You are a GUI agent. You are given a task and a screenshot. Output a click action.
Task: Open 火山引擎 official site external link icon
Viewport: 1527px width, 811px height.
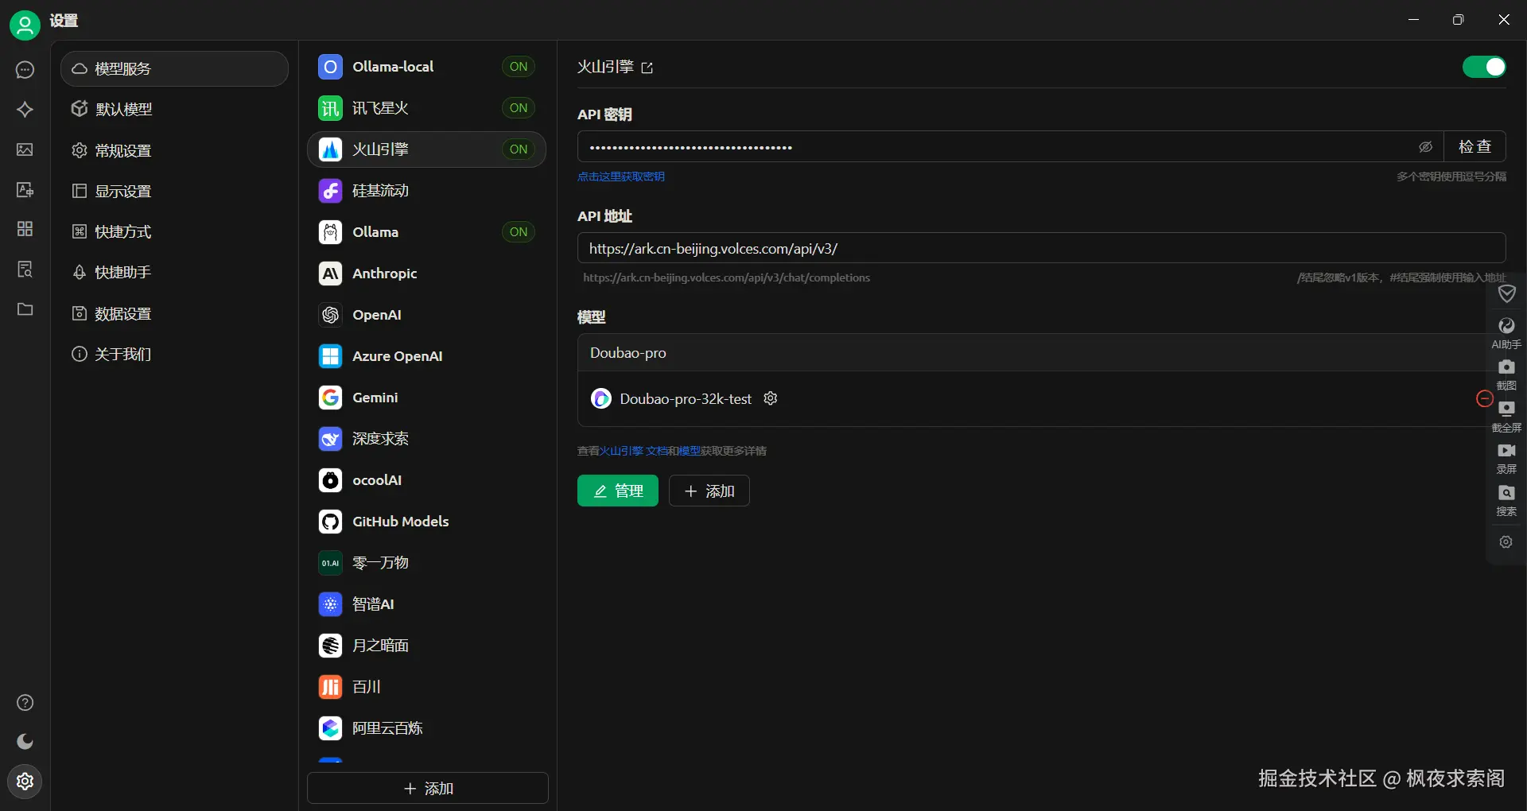(x=647, y=68)
